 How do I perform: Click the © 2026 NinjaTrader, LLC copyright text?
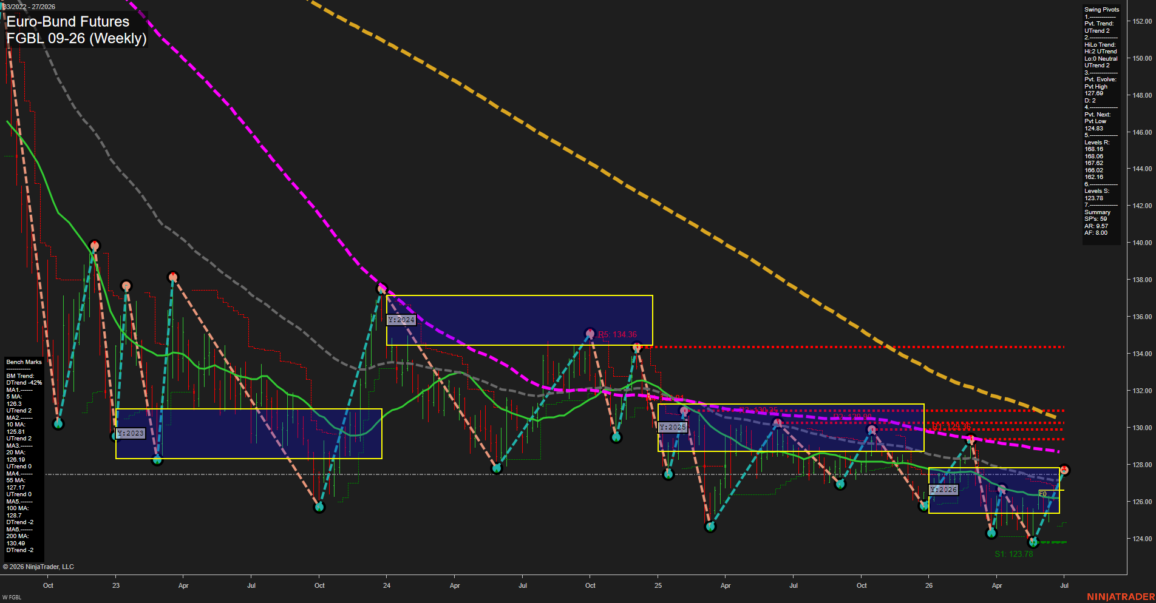pyautogui.click(x=38, y=567)
